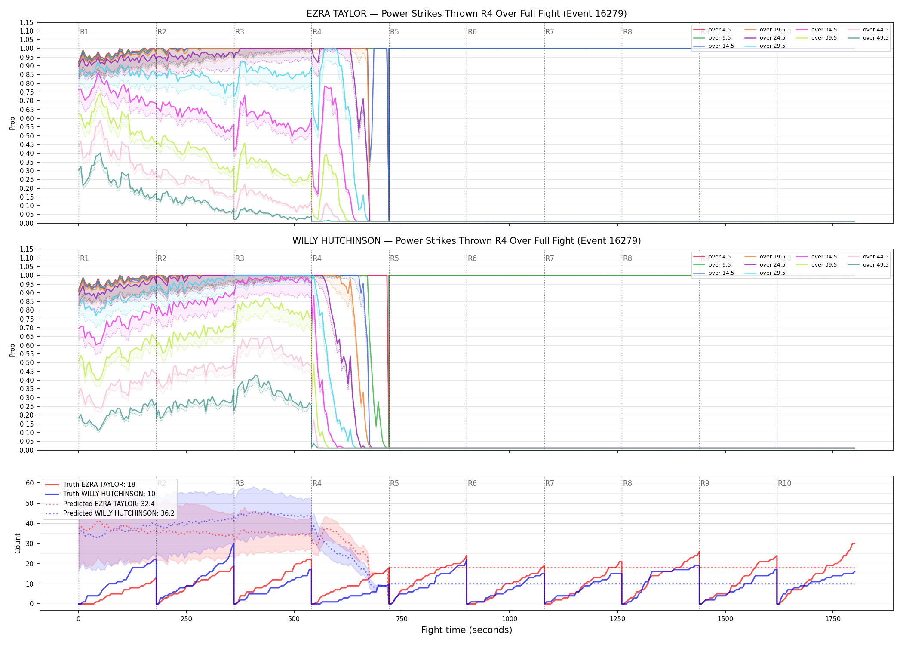Screen dimensions: 903x645
Task: Click the "over 4.5" legend entry in Ezra Taylor chart
Action: [x=712, y=30]
